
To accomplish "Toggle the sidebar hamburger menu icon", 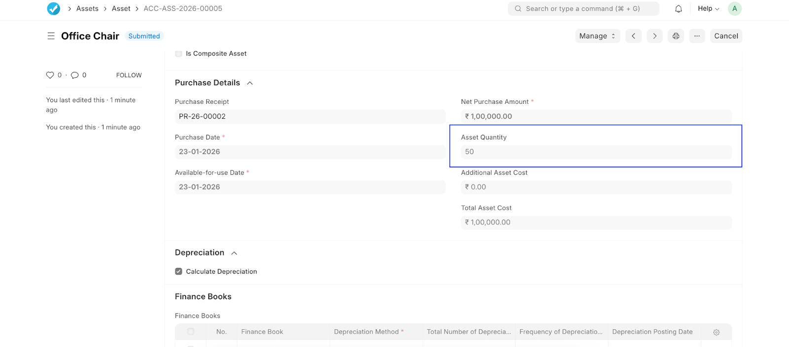I will 51,36.
